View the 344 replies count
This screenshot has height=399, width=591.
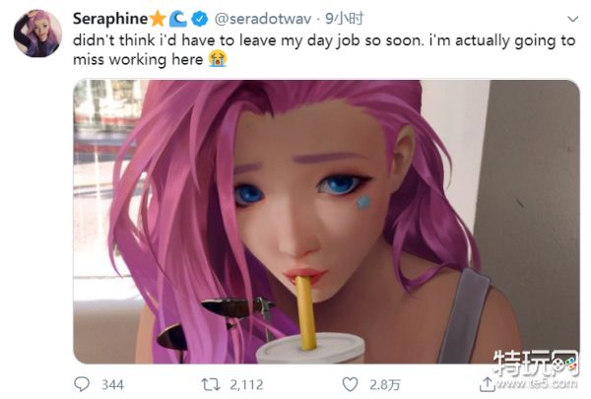coord(112,384)
